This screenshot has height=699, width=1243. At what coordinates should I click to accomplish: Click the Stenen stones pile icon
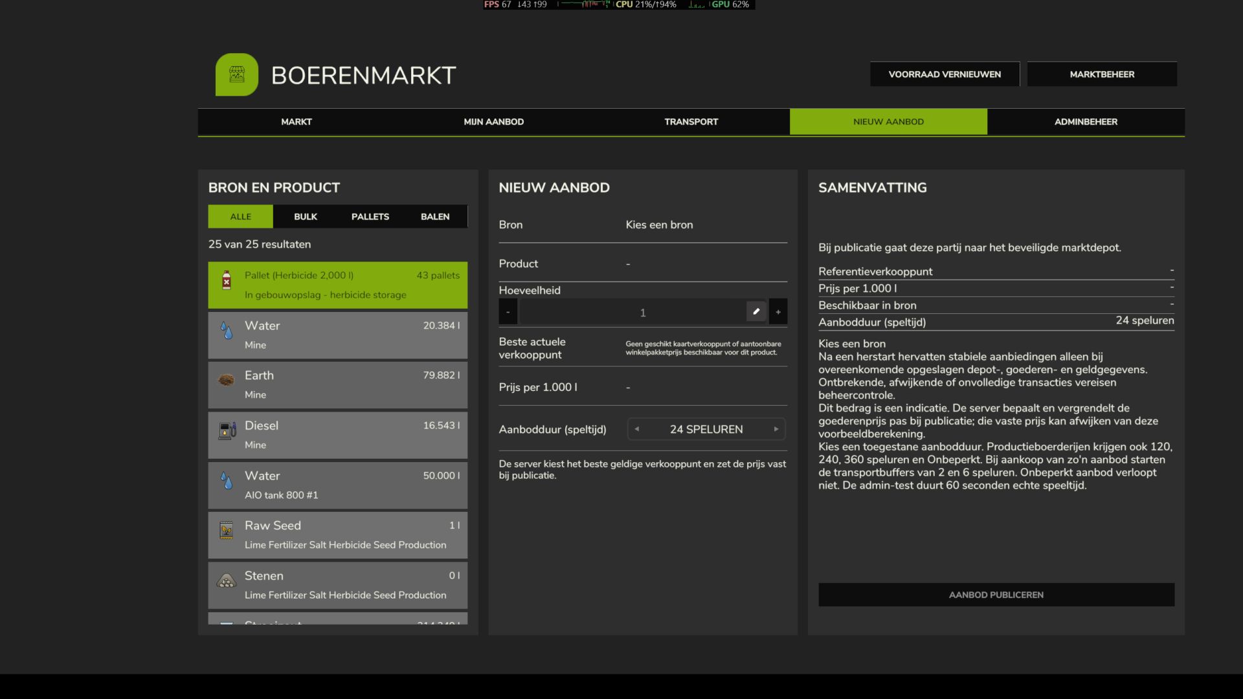(x=227, y=581)
